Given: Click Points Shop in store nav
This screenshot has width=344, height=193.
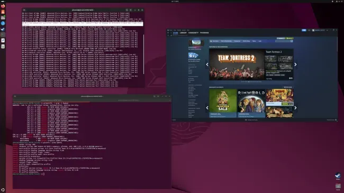Looking at the screenshot, I should point(247,41).
